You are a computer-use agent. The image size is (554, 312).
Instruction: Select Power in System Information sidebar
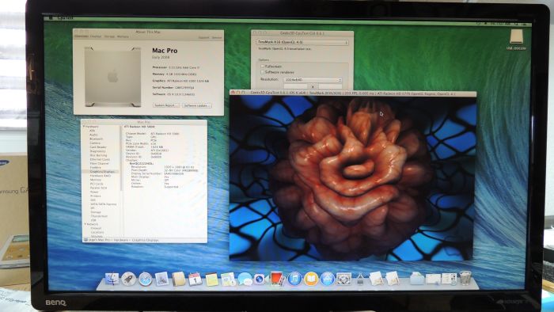[94, 192]
